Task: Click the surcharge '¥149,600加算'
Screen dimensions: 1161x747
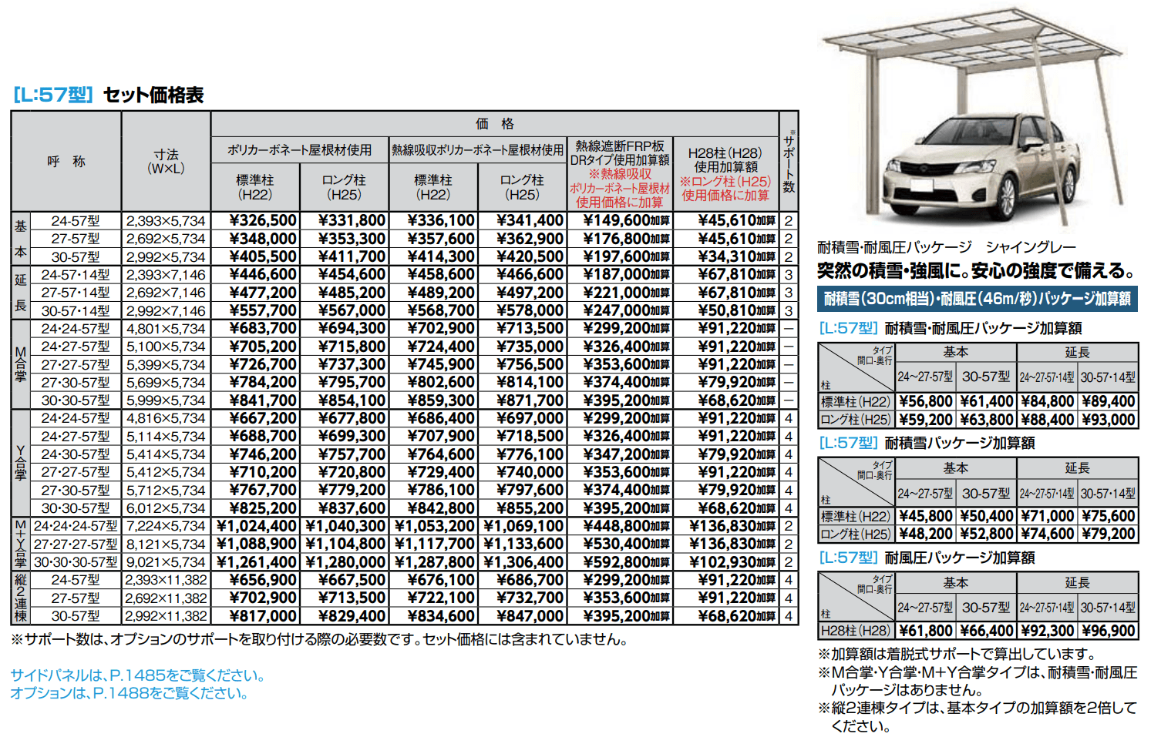Action: 626,221
